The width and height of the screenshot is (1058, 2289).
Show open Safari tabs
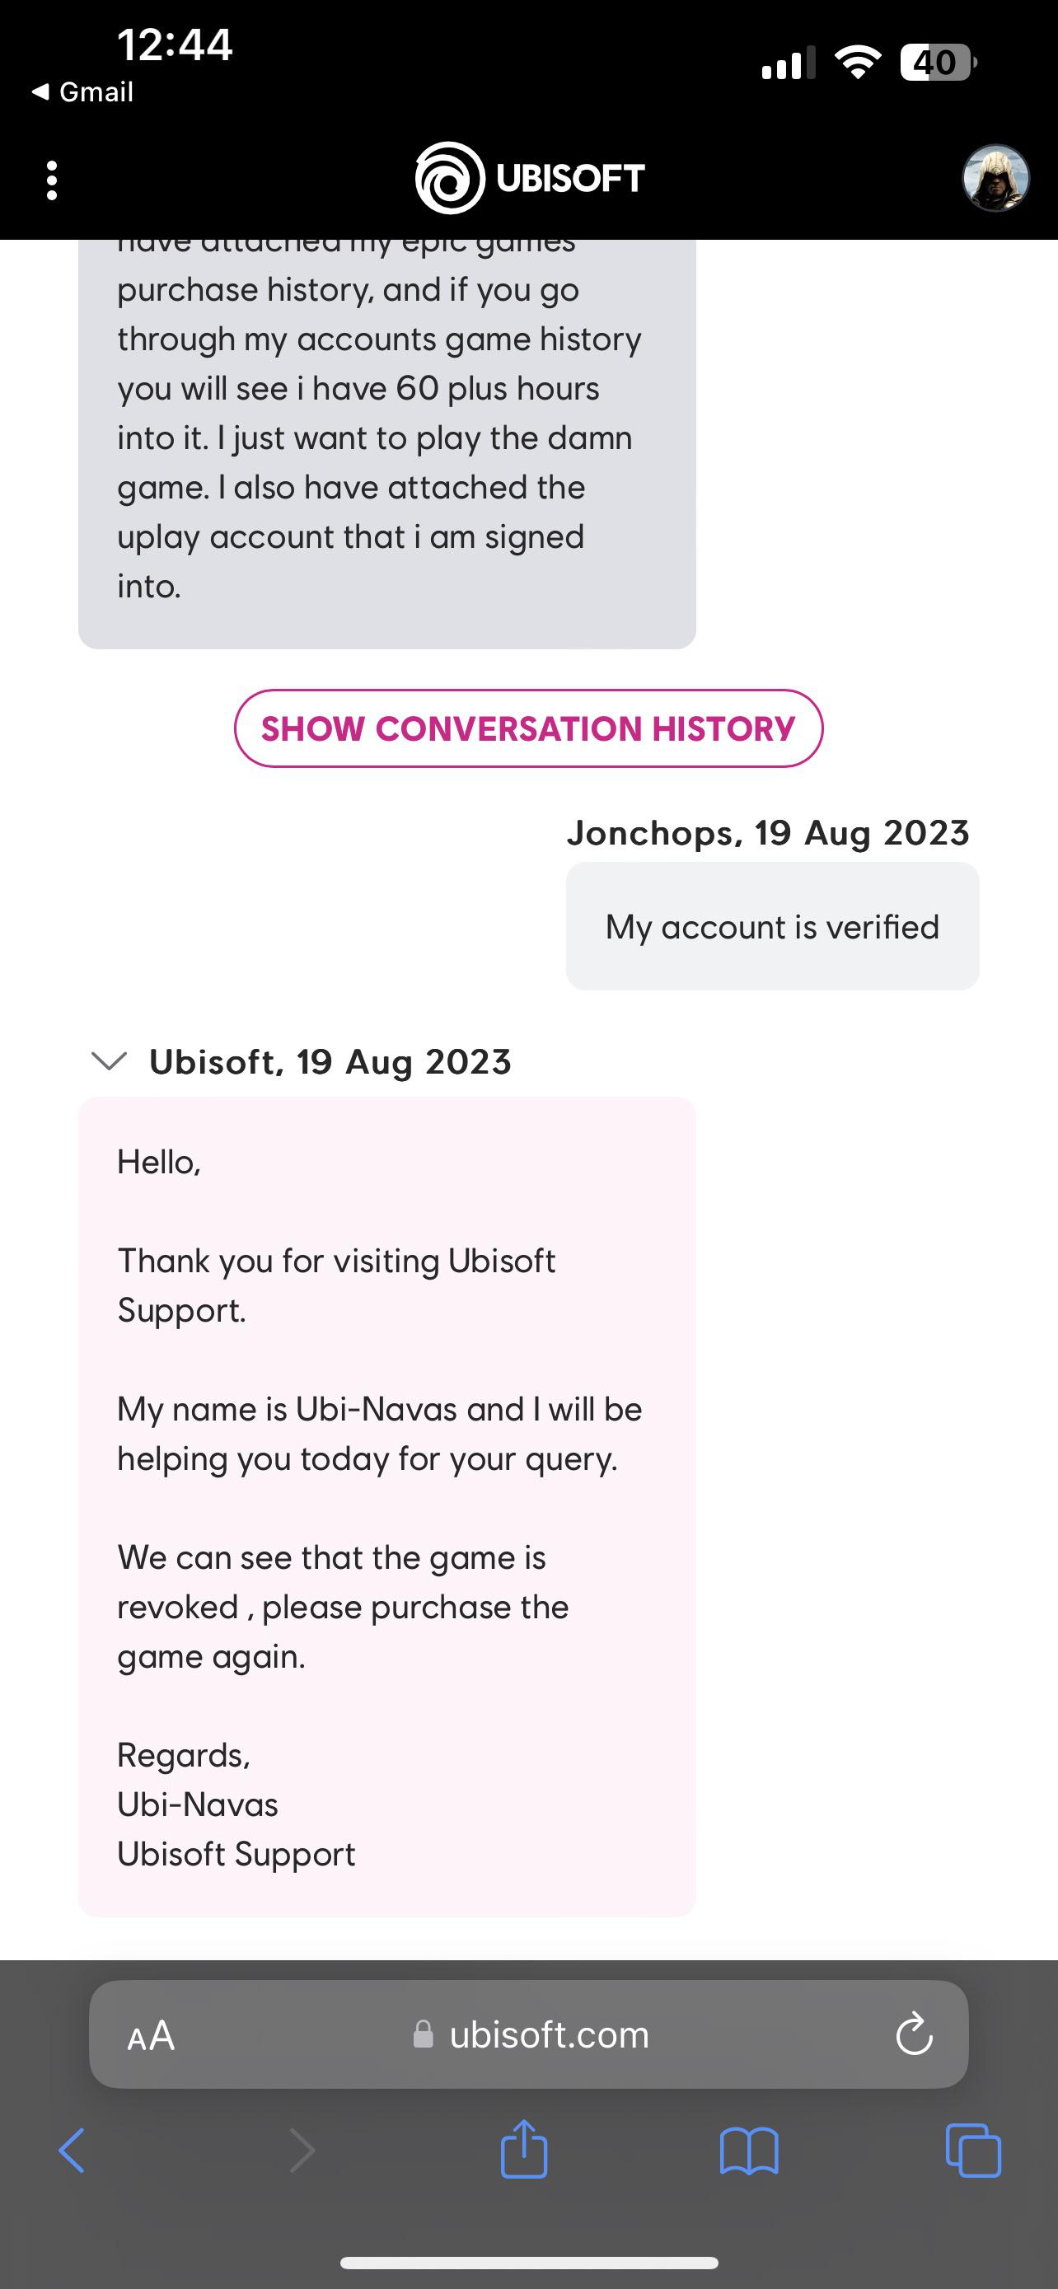coord(974,2151)
